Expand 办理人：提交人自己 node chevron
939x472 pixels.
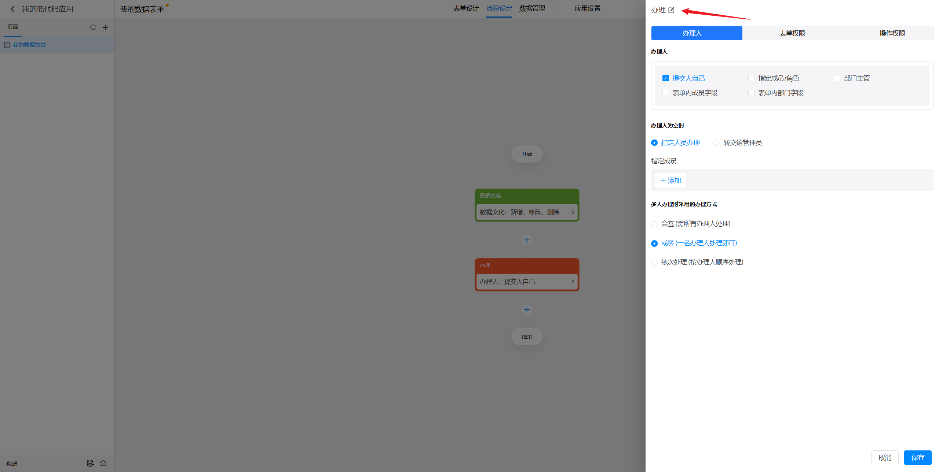pos(572,282)
